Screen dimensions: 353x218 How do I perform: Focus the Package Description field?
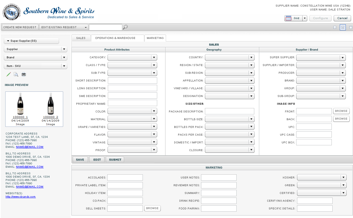(x=229, y=111)
